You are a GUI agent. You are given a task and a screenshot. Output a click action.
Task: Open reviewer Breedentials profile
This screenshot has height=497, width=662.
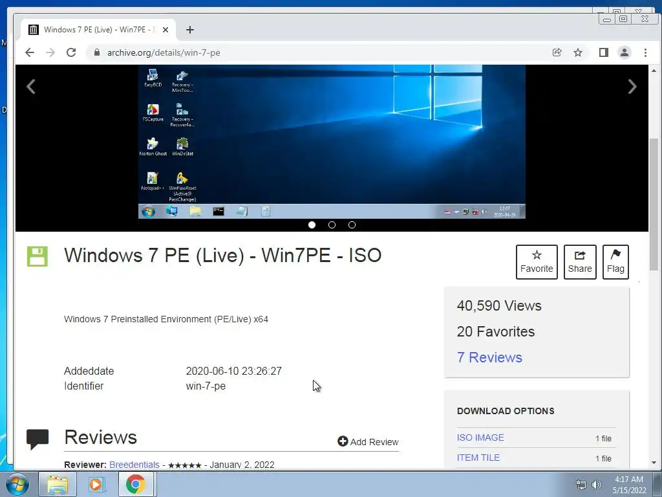(134, 465)
